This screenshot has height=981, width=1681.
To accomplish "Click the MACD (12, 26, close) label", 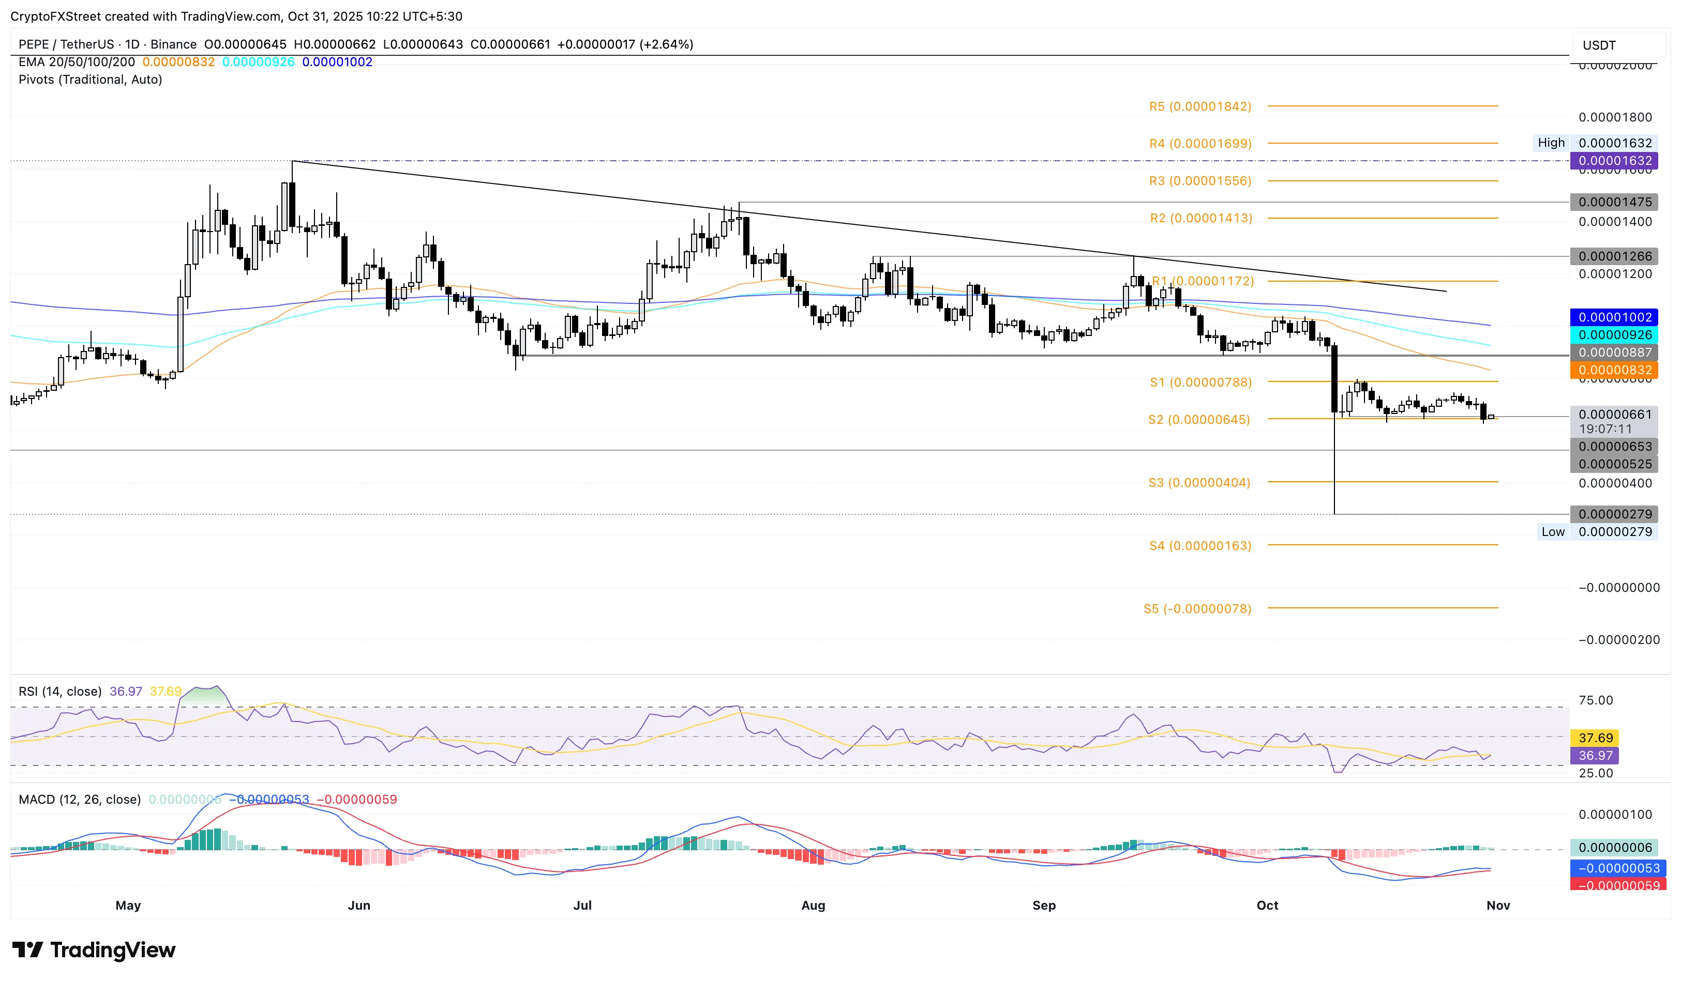I will pyautogui.click(x=79, y=799).
